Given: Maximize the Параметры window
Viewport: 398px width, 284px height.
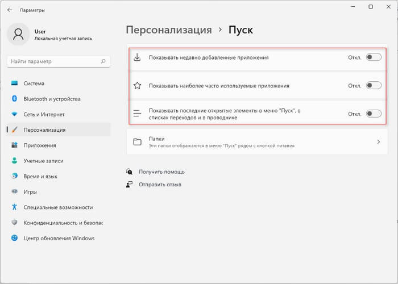Looking at the screenshot, I should 371,7.
